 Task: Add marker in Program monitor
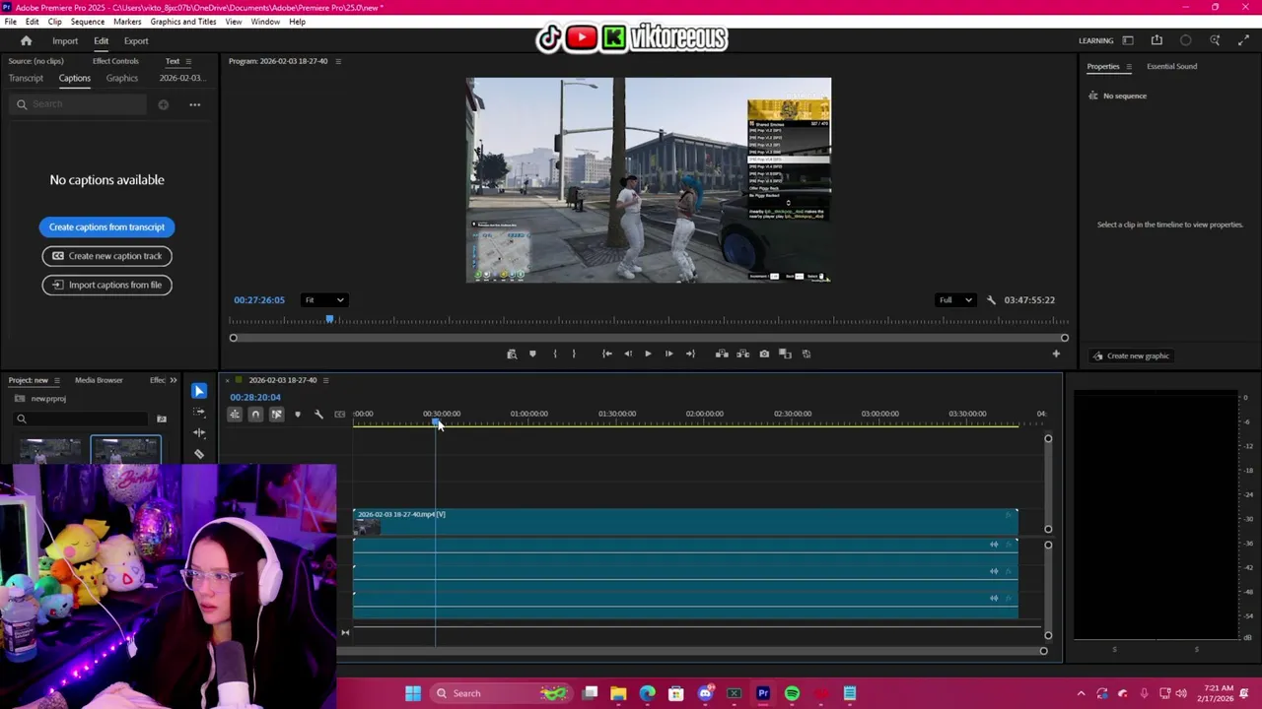click(x=532, y=354)
